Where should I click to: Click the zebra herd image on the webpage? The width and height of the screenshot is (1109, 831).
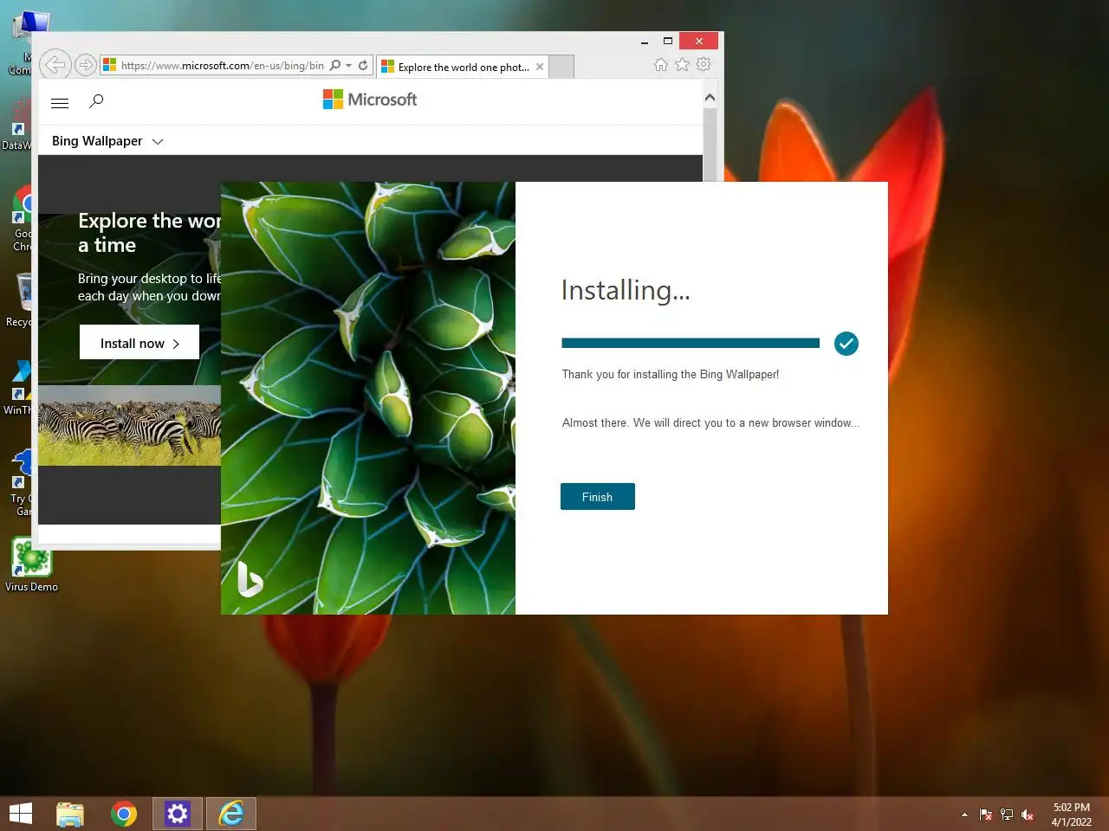coord(129,426)
